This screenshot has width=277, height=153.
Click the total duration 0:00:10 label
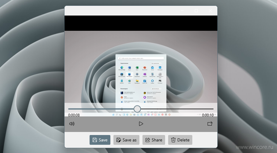pos(208,115)
